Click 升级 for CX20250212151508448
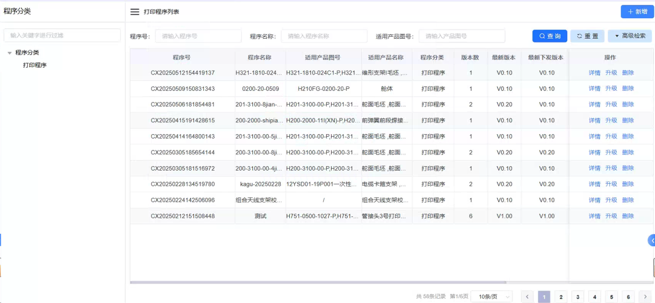This screenshot has height=303, width=655. (611, 216)
